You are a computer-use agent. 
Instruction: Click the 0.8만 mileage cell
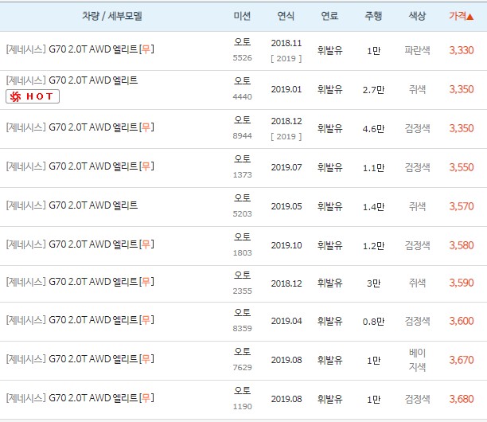[373, 322]
